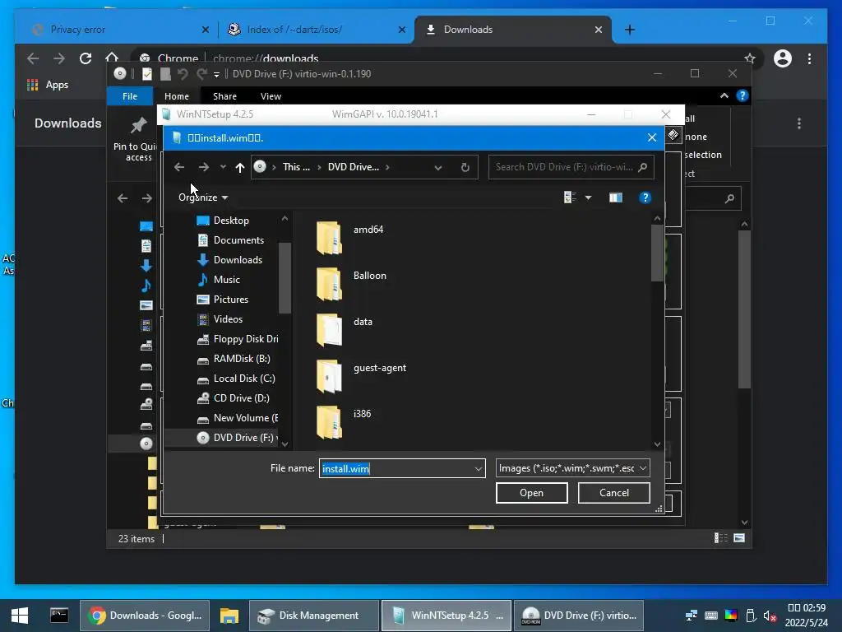This screenshot has height=632, width=842.
Task: Open help in file dialog
Action: click(645, 197)
